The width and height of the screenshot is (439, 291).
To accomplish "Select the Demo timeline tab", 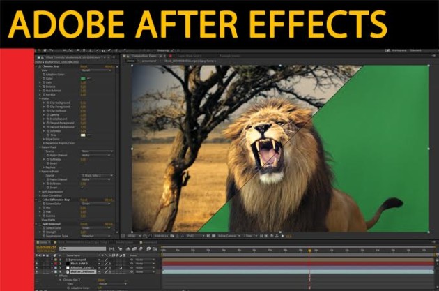I will click(x=43, y=242).
